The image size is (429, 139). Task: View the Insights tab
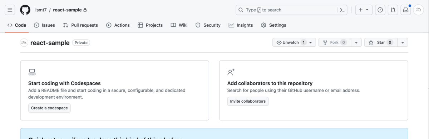pos(241,25)
